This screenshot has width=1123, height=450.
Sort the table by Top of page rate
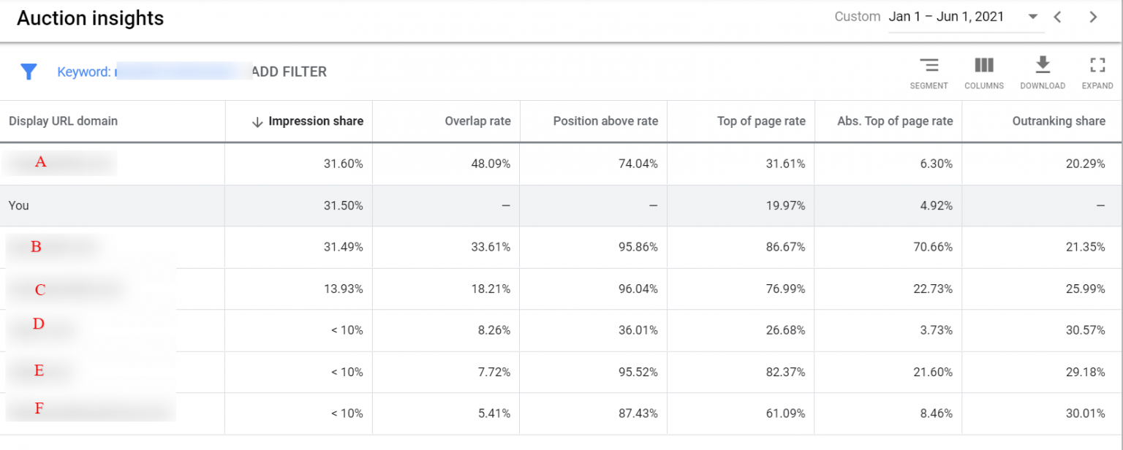pos(761,121)
